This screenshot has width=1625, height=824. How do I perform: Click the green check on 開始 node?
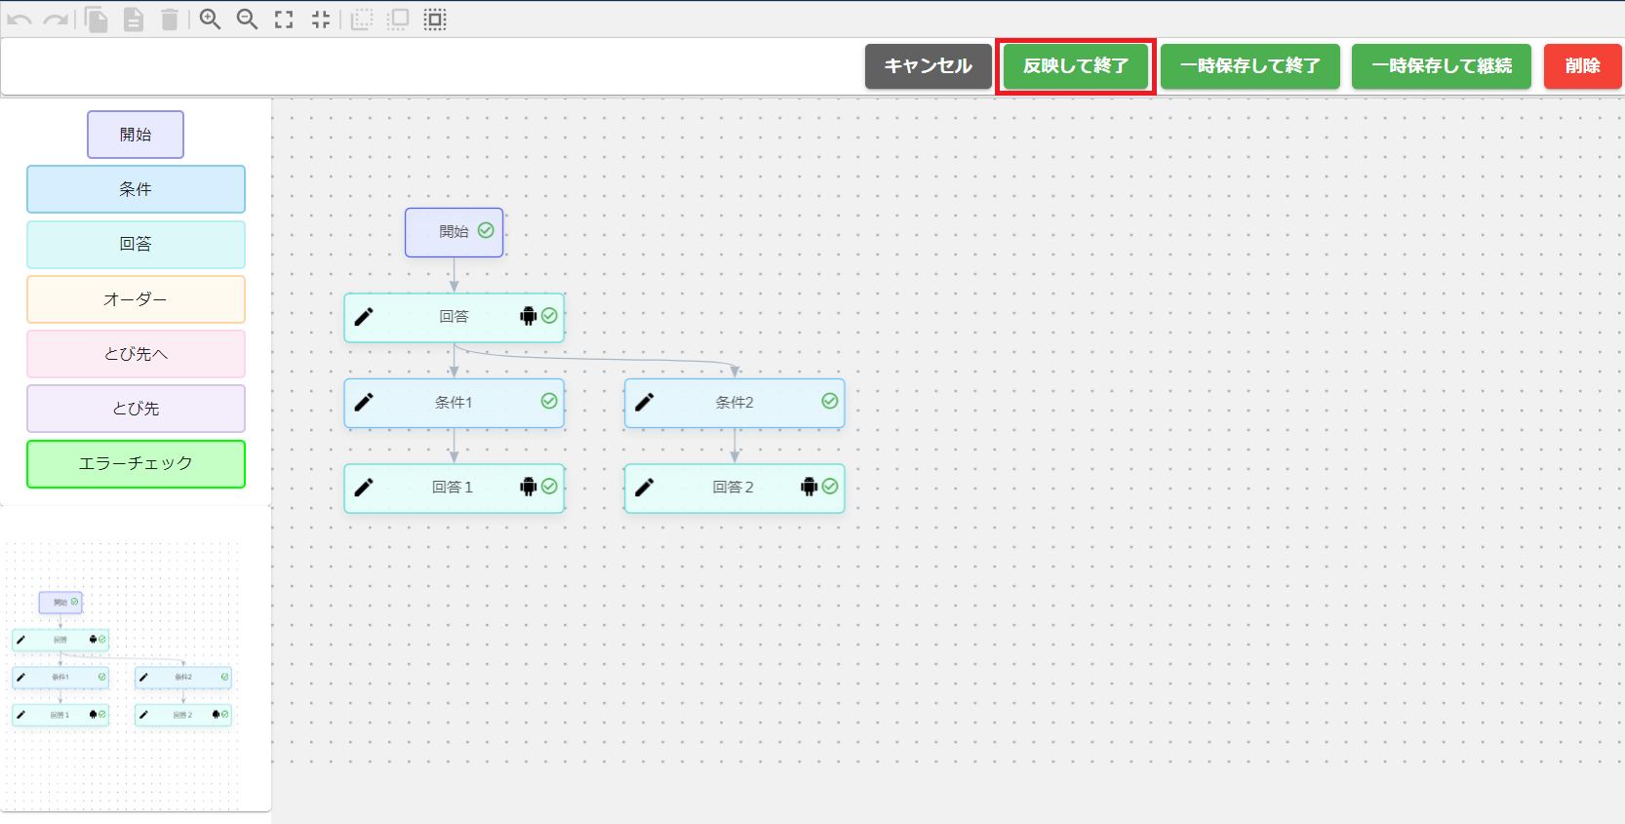486,231
